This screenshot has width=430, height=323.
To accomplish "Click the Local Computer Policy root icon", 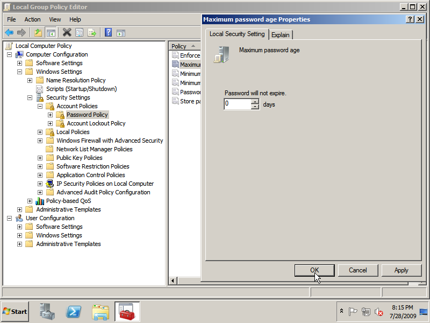I will 9,46.
